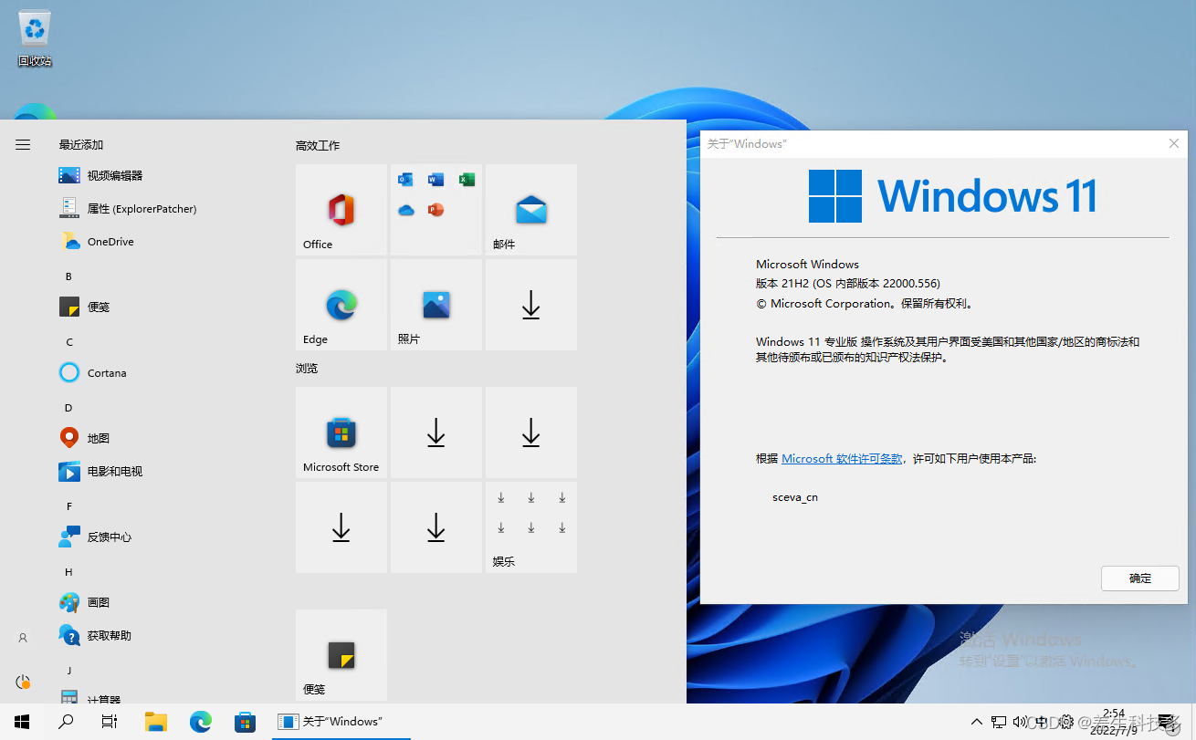The height and width of the screenshot is (740, 1196).
Task: Expand the Start menu hamburger button
Action: 23,144
